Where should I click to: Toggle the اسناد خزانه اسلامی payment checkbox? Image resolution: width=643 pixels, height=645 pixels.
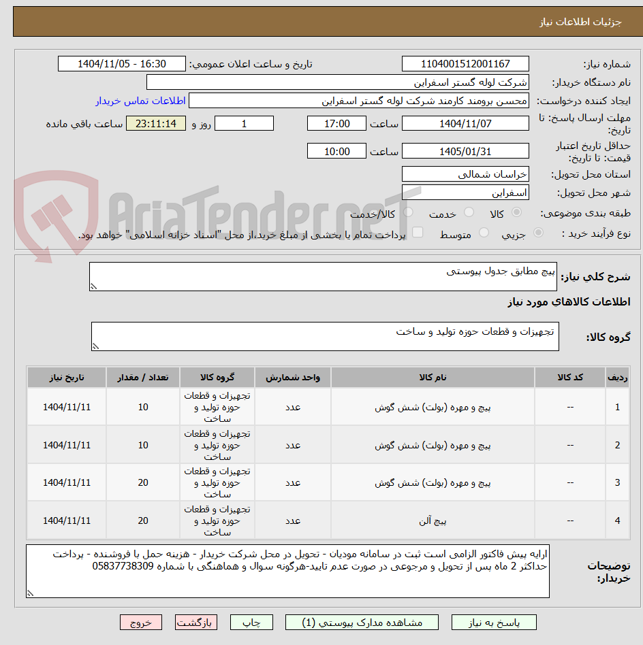pos(418,233)
